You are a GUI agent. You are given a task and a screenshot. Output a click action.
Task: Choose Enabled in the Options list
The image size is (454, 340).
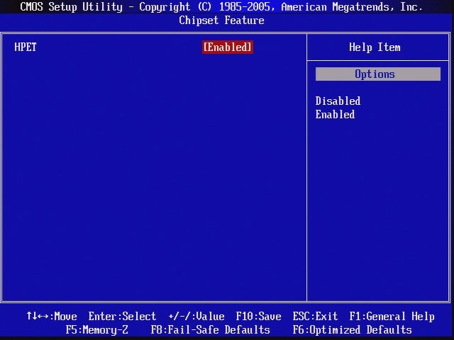pos(335,115)
